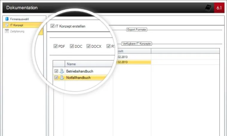Click the Erstellt date column header
227x136 pixels.
pos(131,51)
